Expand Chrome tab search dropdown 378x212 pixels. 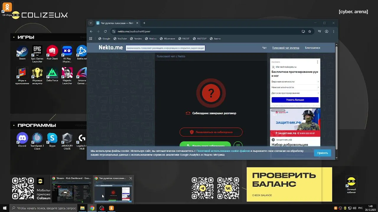point(91,23)
